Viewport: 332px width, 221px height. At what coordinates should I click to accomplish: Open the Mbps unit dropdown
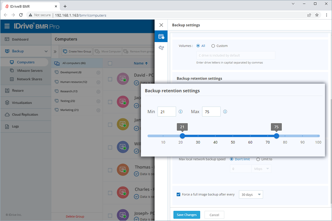tap(261, 169)
